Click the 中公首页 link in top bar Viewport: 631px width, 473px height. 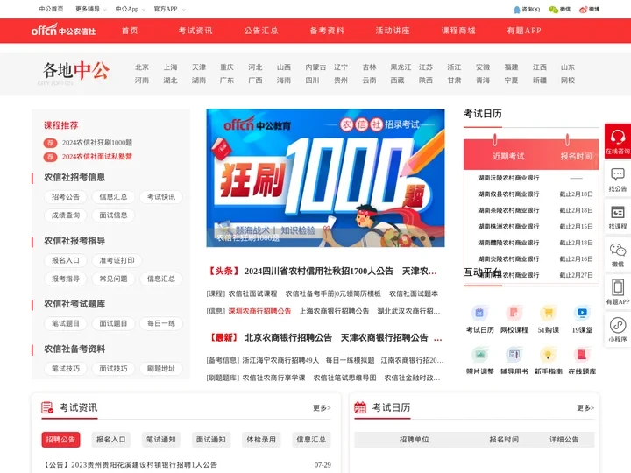tap(51, 9)
